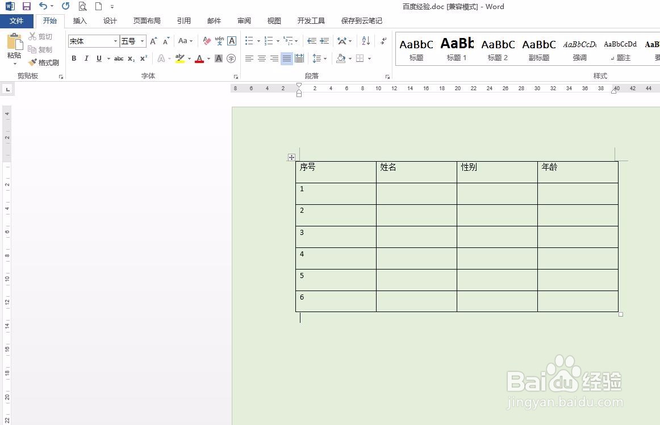Apply numbered list formatting
Viewport: 660px width, 425px height.
point(269,41)
